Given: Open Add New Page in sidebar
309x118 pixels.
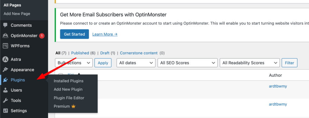Looking at the screenshot, I should pyautogui.click(x=17, y=14).
